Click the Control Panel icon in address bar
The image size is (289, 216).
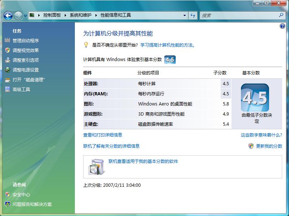[32, 15]
